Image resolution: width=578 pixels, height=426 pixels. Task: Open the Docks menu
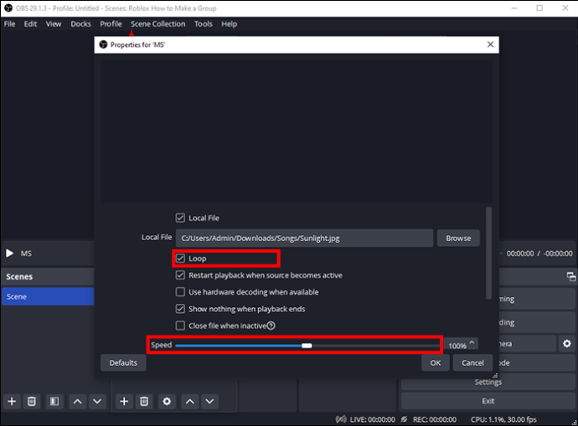[x=80, y=24]
